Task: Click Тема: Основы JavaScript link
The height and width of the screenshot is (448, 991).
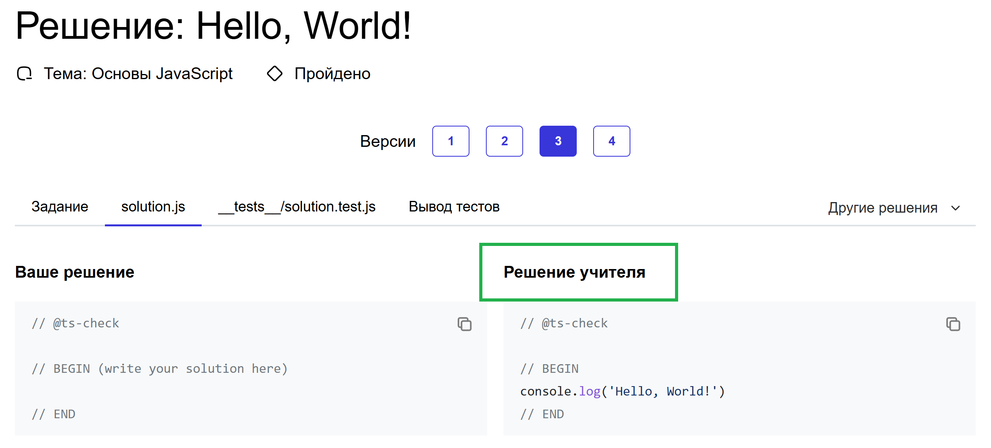Action: tap(138, 74)
